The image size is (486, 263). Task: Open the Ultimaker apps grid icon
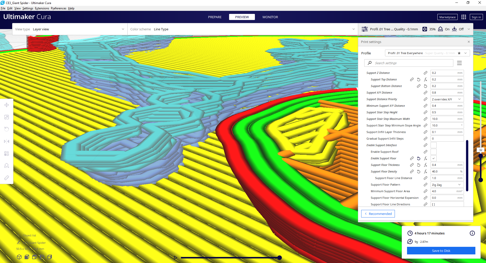463,17
